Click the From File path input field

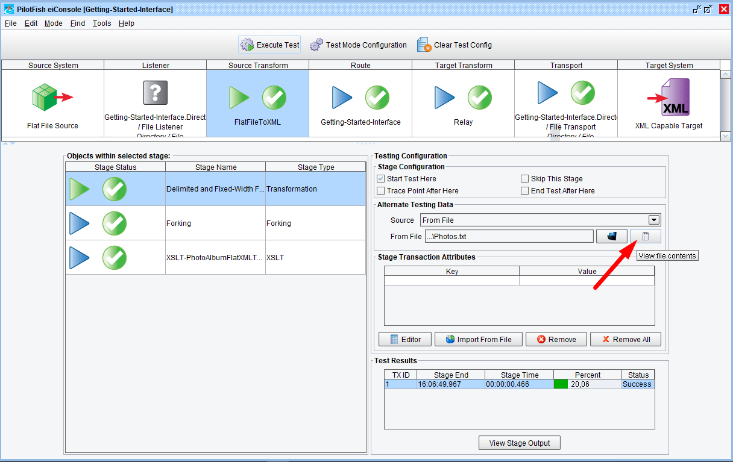(509, 236)
